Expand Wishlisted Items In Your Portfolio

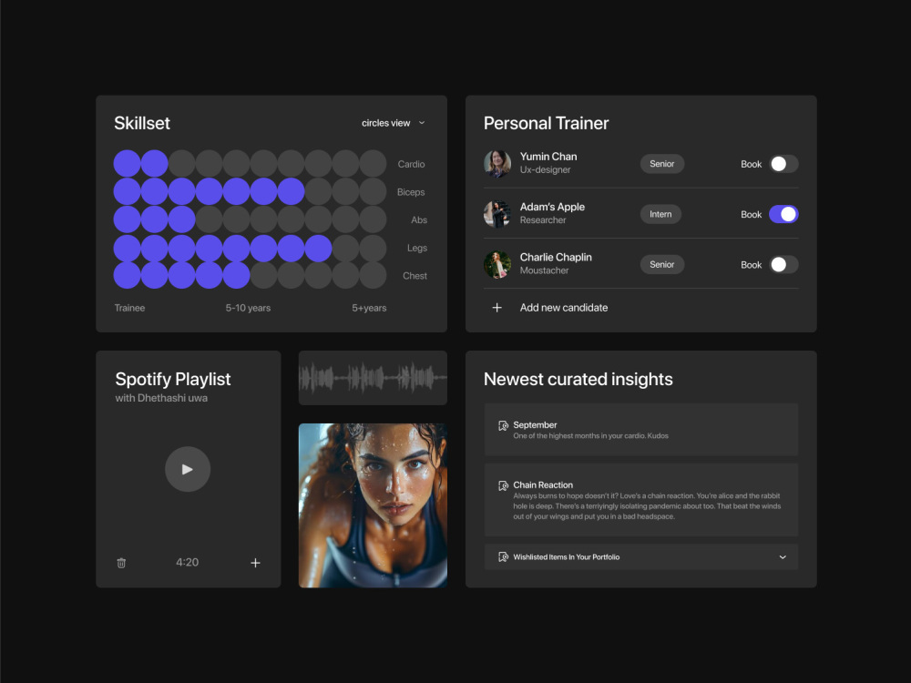(783, 557)
